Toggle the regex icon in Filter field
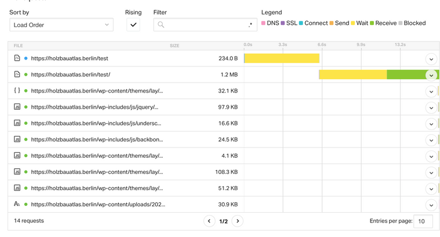The height and width of the screenshot is (237, 440). click(250, 25)
